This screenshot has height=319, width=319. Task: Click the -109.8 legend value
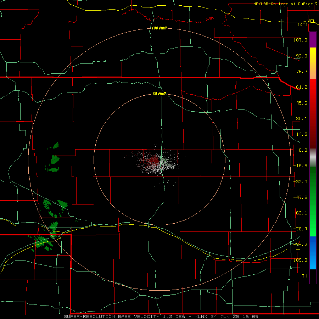tap(300, 260)
